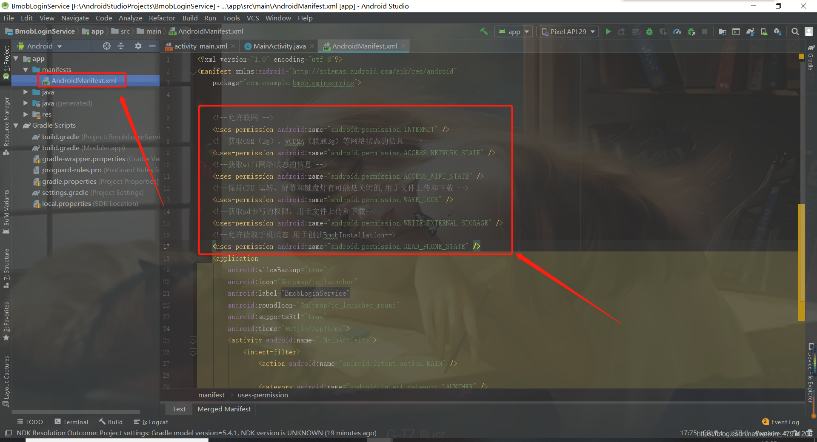Viewport: 817px width, 442px height.
Task: Open the Gradle side tool window
Action: (x=811, y=57)
